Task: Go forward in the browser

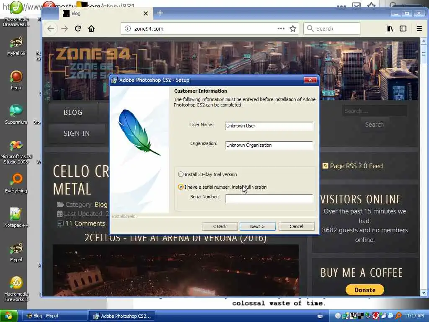Action: 65,29
